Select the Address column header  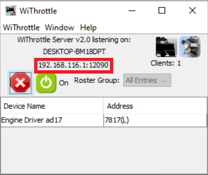click(155, 106)
